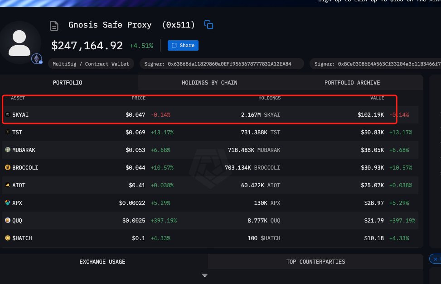Viewport: 441px width, 284px height.
Task: Open the $HATCH asset name
Action: (22, 238)
